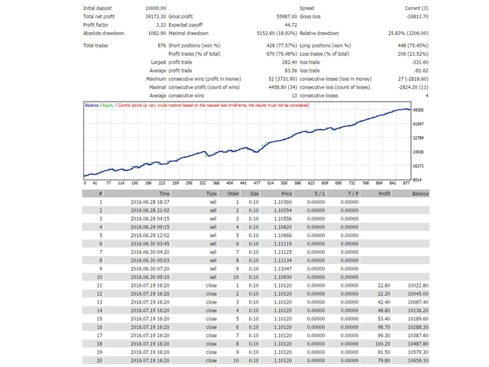The width and height of the screenshot is (489, 367).
Task: Click profit cell 100.20 in row 18
Action: pyautogui.click(x=383, y=344)
